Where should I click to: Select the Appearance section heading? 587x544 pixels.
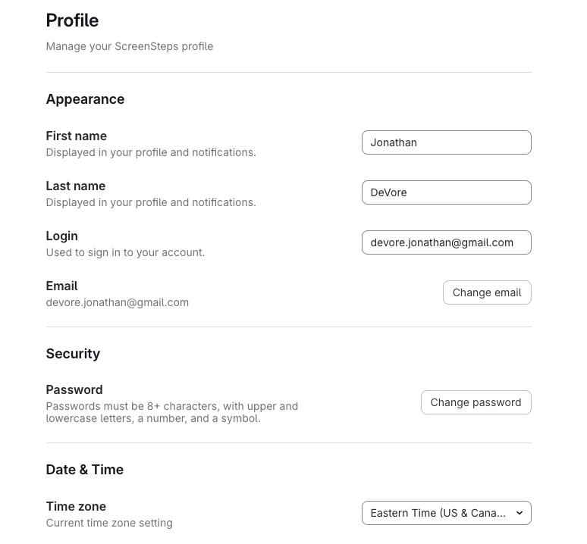tap(85, 99)
